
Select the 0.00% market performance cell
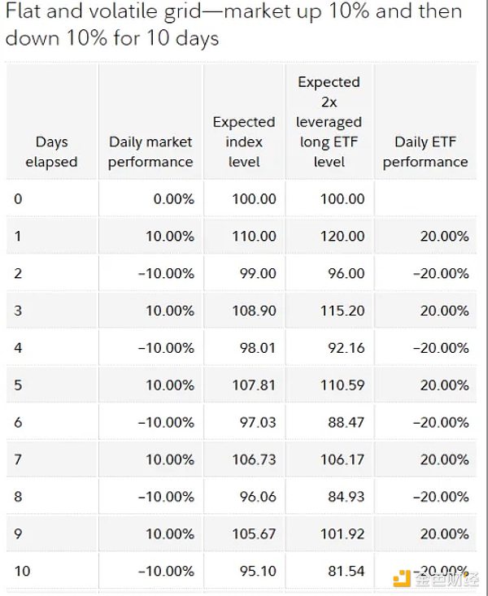pos(173,198)
